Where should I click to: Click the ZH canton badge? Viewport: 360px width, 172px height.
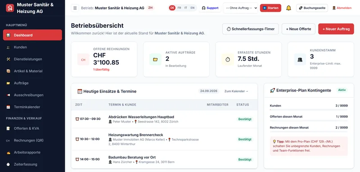150,8
